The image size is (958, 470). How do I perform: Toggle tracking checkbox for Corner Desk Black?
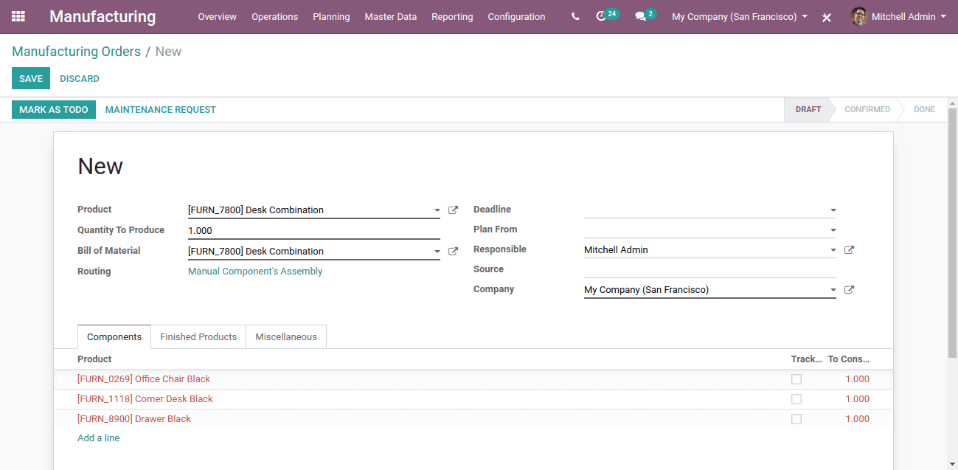click(x=796, y=399)
